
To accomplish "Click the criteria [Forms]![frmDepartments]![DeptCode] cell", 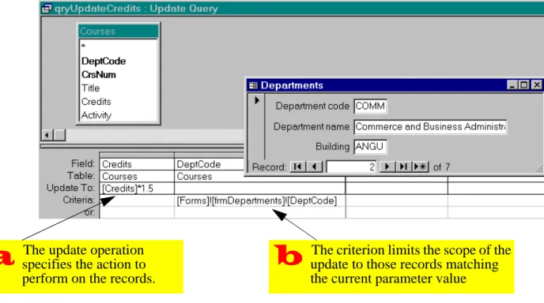I will click(260, 201).
